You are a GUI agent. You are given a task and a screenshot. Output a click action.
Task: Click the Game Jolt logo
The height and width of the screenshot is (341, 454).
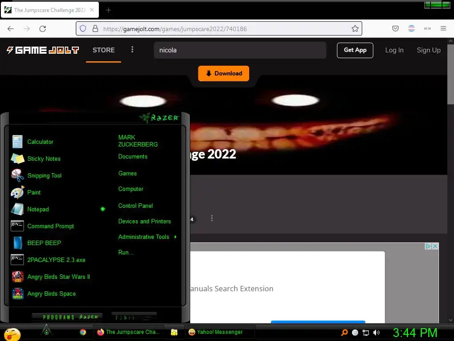point(43,50)
